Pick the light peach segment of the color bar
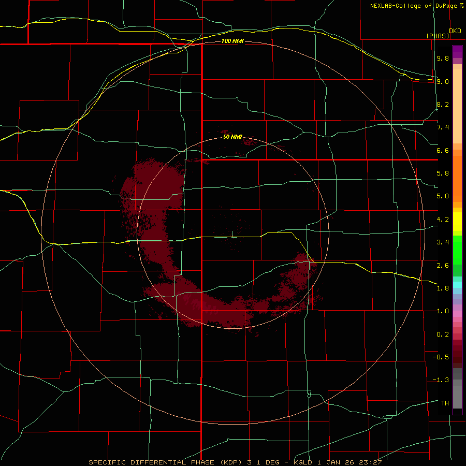The image size is (466, 466). click(x=457, y=107)
